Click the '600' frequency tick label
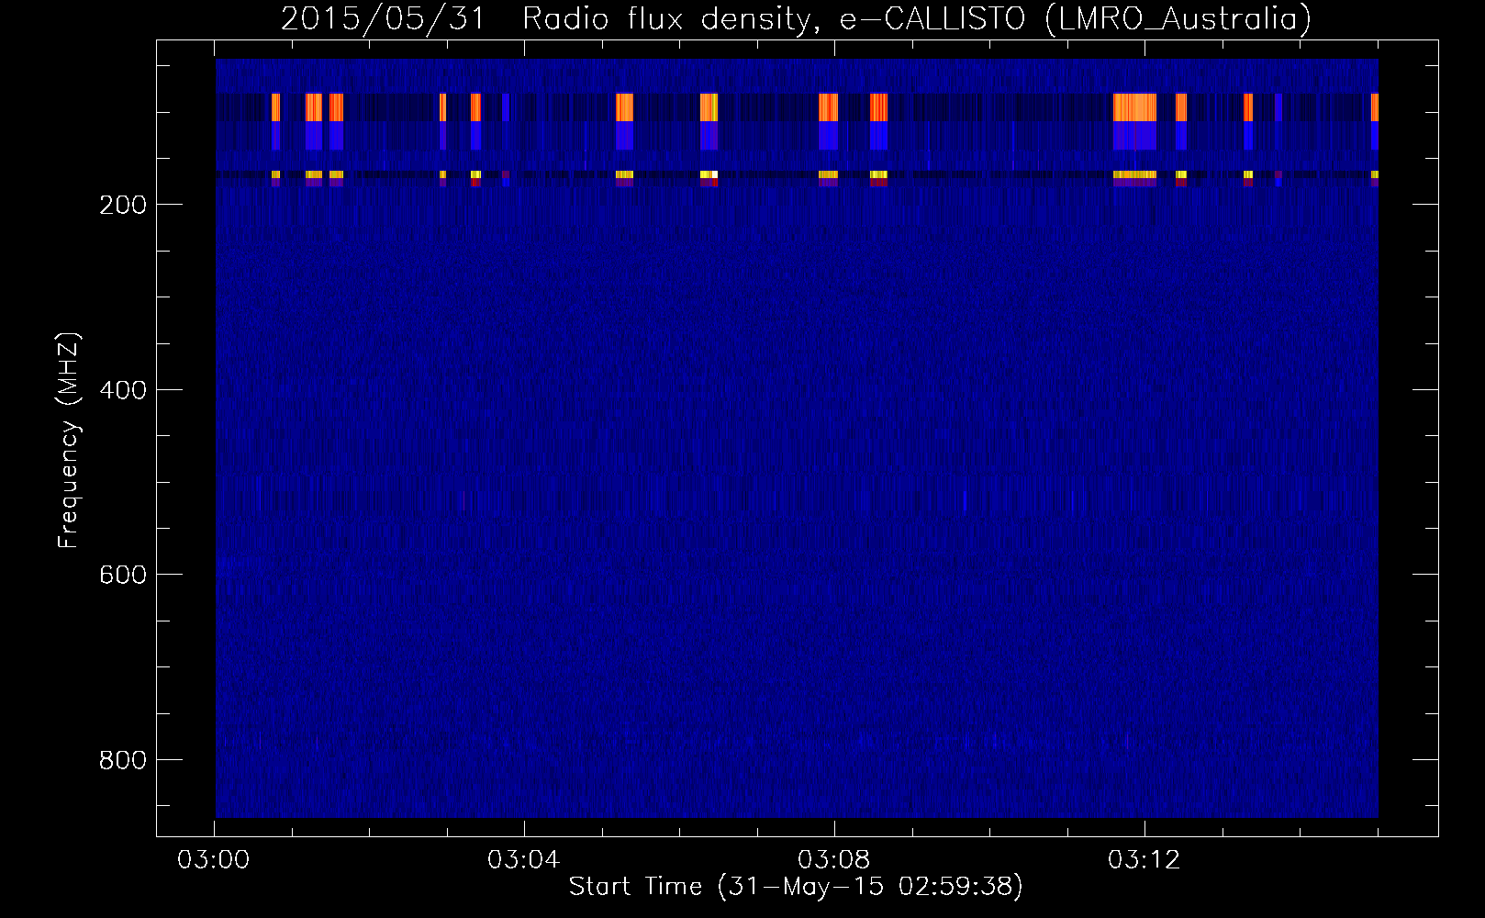 pos(123,575)
